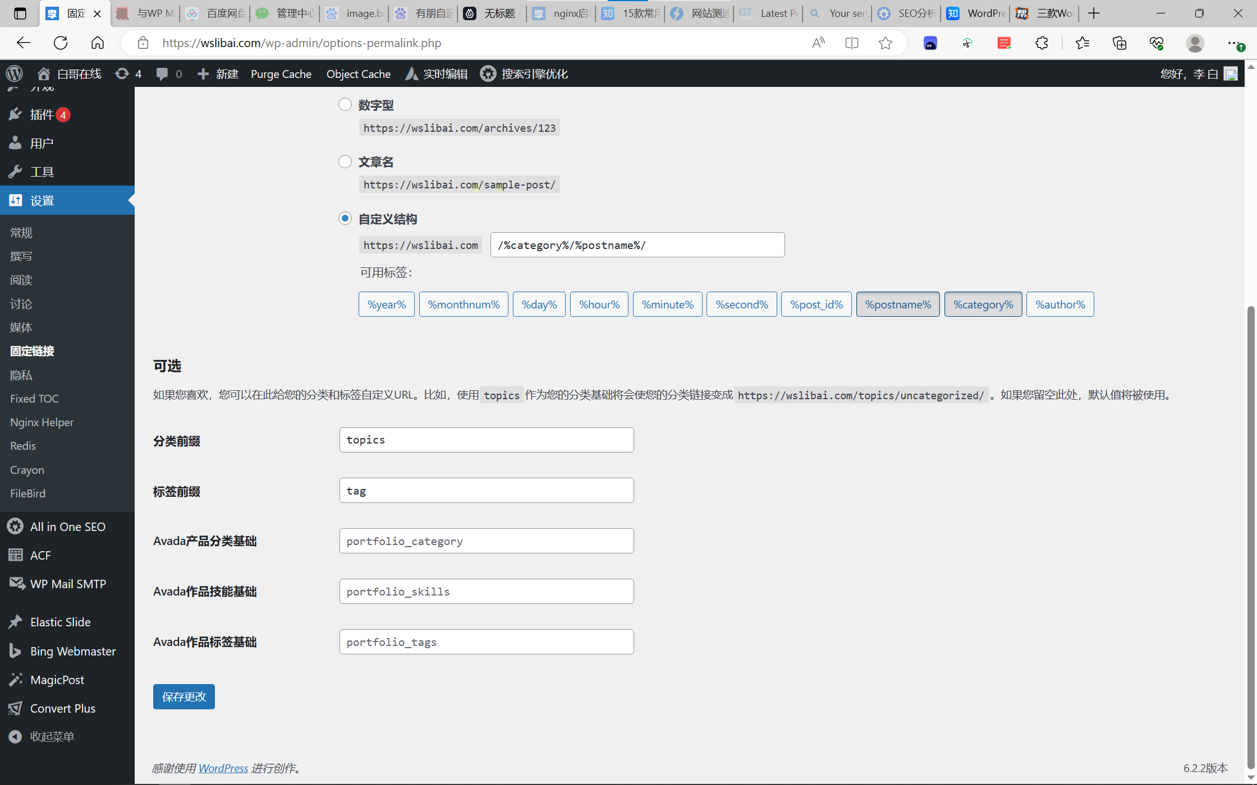Insert the %post_id% tag button
Viewport: 1257px width, 785px height.
816,304
